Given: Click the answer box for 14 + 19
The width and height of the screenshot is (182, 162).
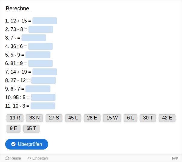Looking at the screenshot, I should pyautogui.click(x=45, y=72).
